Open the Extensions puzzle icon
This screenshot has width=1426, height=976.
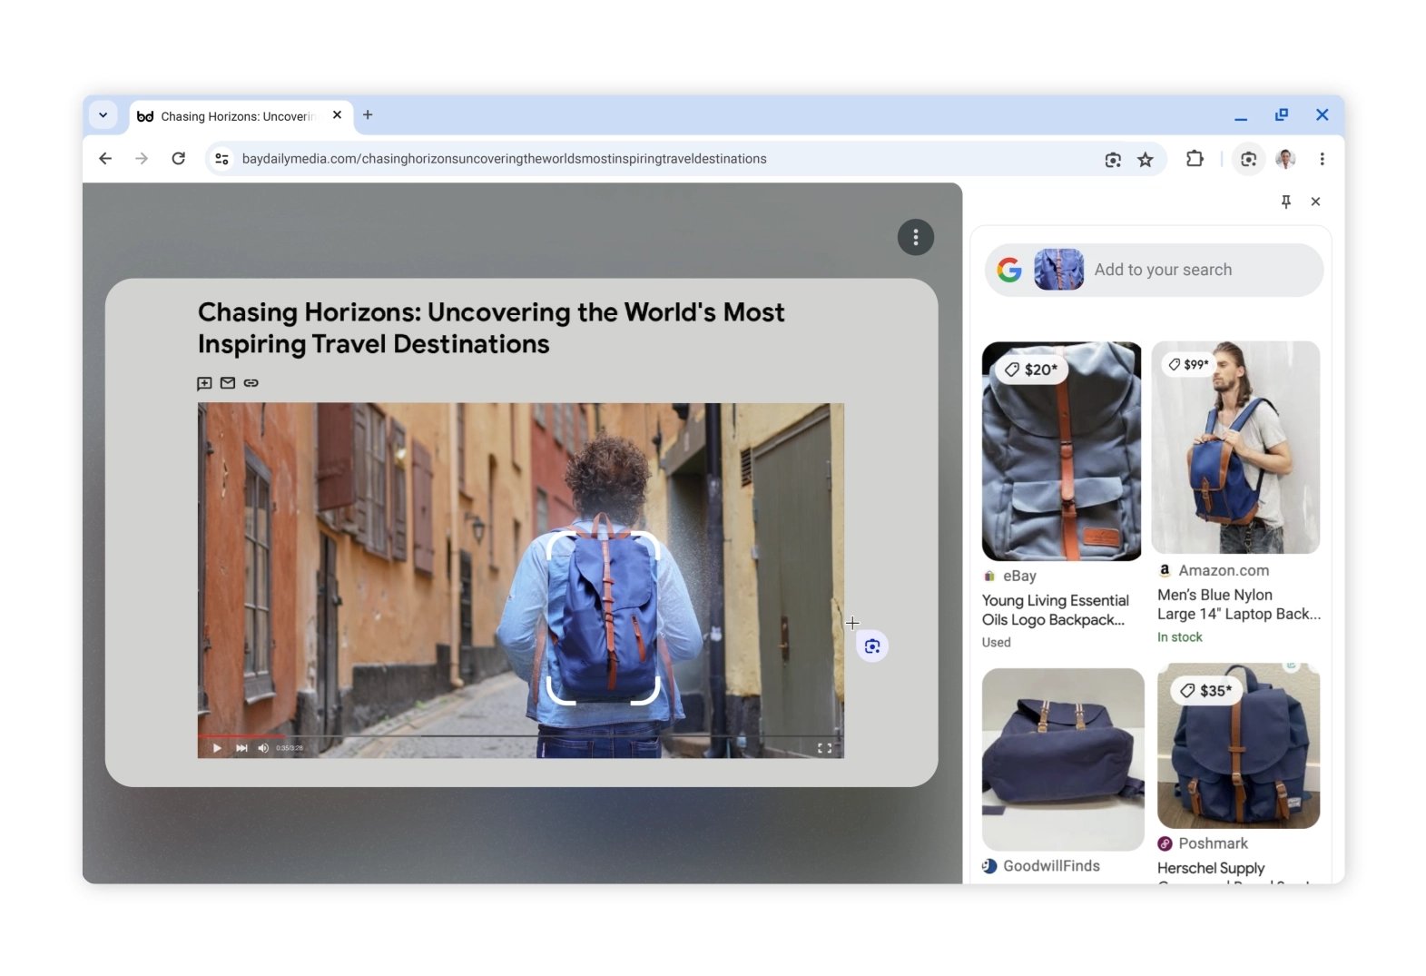coord(1195,159)
